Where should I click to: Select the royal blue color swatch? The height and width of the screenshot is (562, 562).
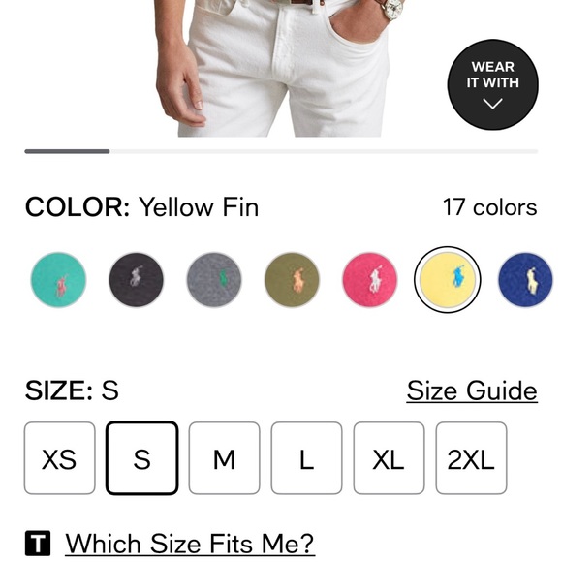point(525,280)
